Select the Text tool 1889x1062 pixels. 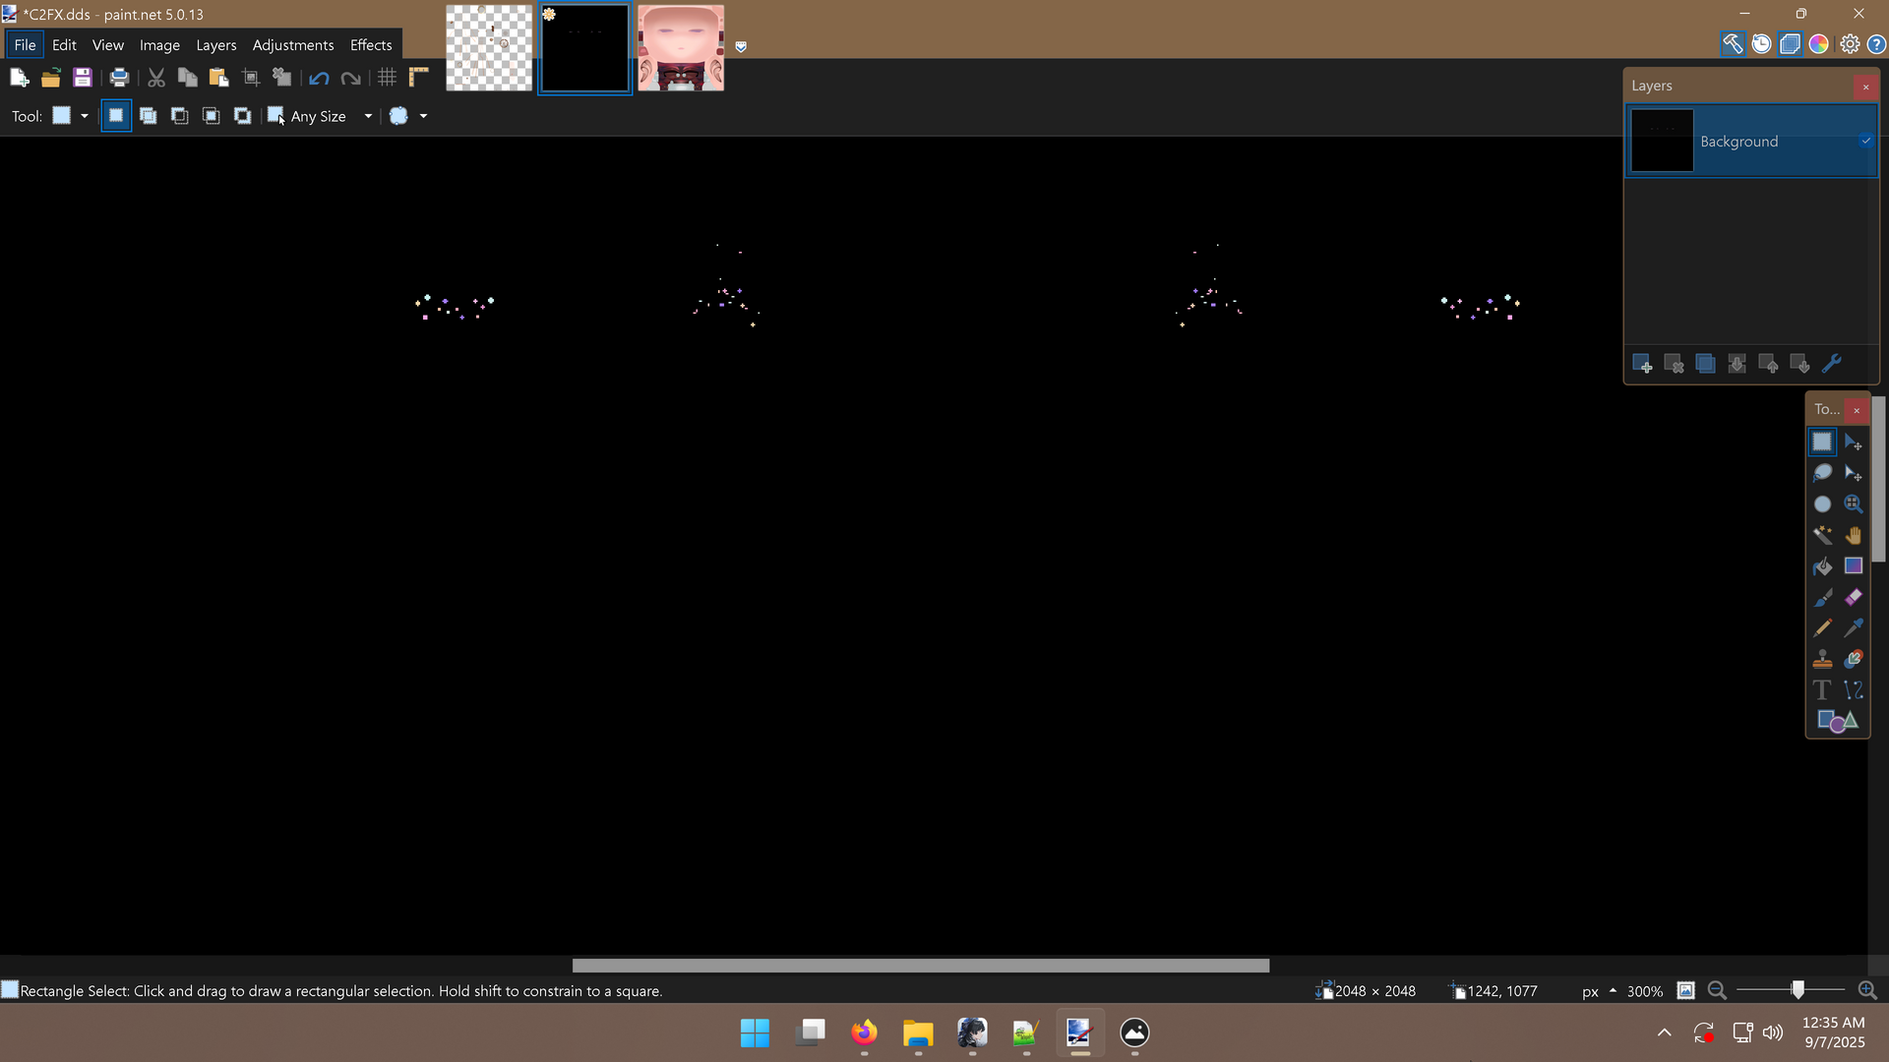click(1822, 690)
